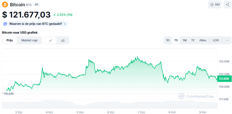Toggle the LOG scale option

pyautogui.click(x=216, y=40)
